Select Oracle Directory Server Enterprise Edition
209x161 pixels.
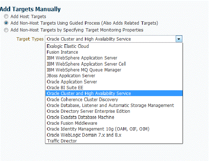tap(114, 111)
